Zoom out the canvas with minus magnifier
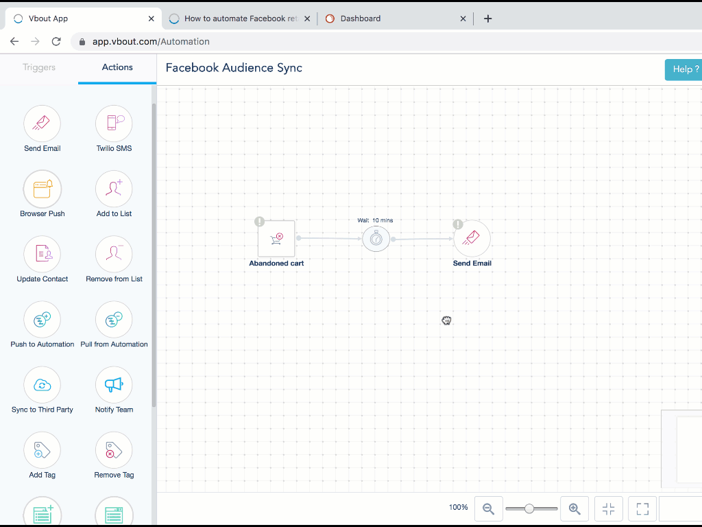This screenshot has height=527, width=702. pyautogui.click(x=488, y=508)
